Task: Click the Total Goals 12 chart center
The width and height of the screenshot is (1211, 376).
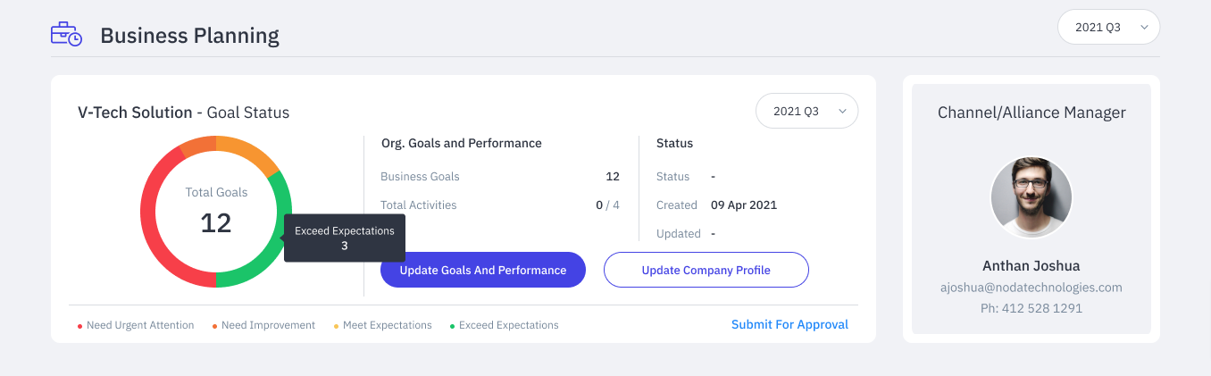Action: 216,212
